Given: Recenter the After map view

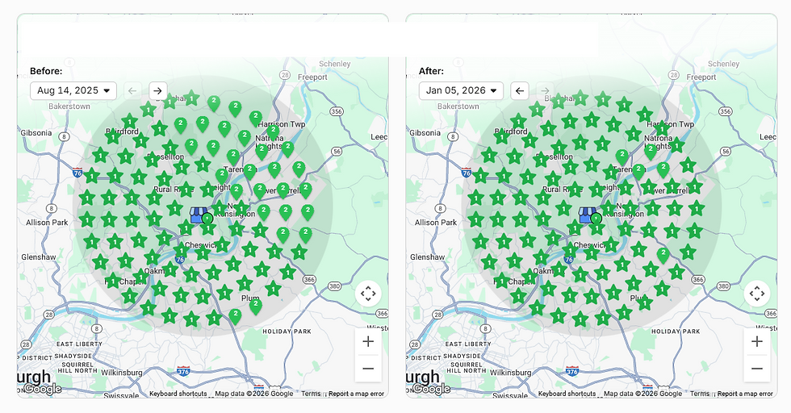Looking at the screenshot, I should click(x=757, y=294).
